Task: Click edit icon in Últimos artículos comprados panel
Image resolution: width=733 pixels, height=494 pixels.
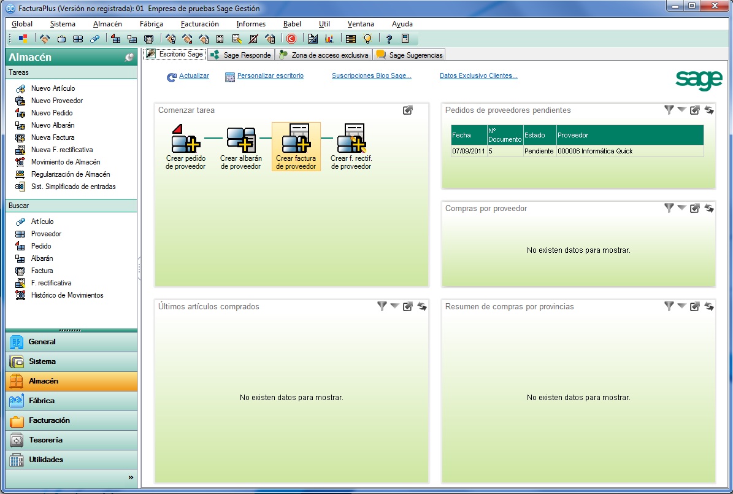Action: [x=408, y=306]
